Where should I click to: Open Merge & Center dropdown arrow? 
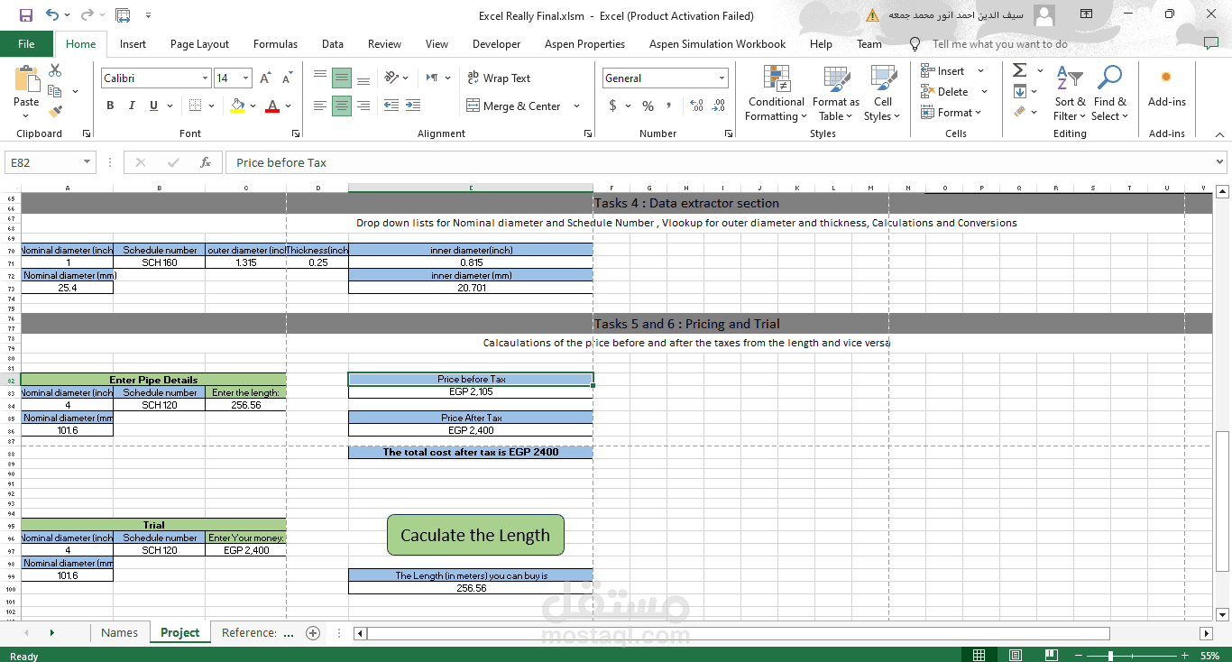579,106
